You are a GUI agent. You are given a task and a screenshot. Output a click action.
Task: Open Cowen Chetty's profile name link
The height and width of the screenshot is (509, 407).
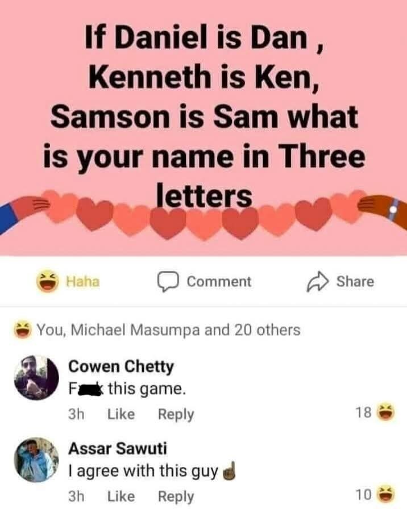[x=121, y=367]
